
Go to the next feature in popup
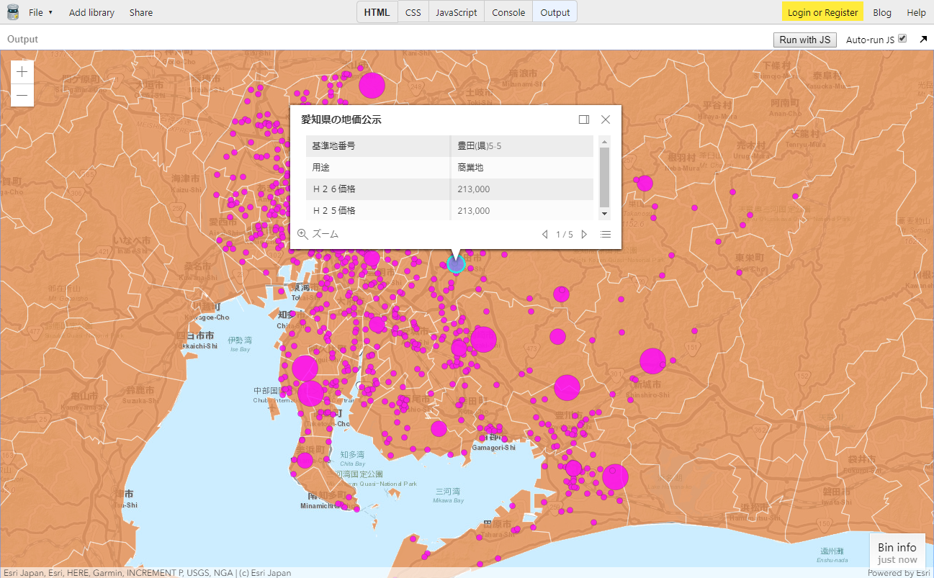584,234
